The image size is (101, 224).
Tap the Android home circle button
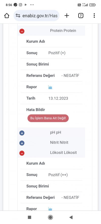(50, 217)
